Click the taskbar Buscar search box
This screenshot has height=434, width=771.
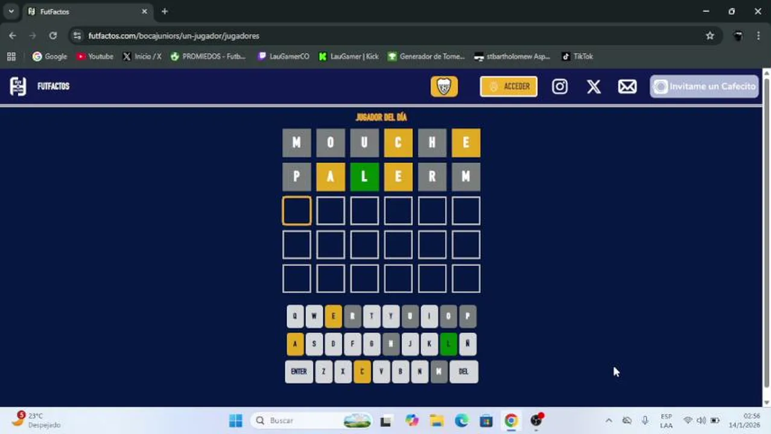tap(311, 421)
